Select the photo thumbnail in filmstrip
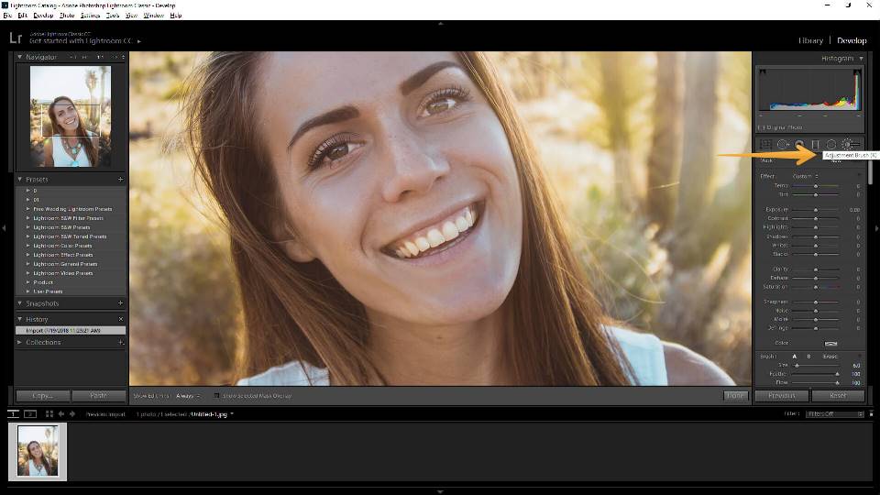The height and width of the screenshot is (495, 880). pyautogui.click(x=38, y=451)
